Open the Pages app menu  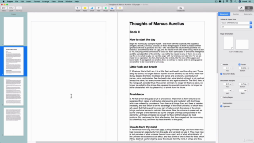(10, 2)
